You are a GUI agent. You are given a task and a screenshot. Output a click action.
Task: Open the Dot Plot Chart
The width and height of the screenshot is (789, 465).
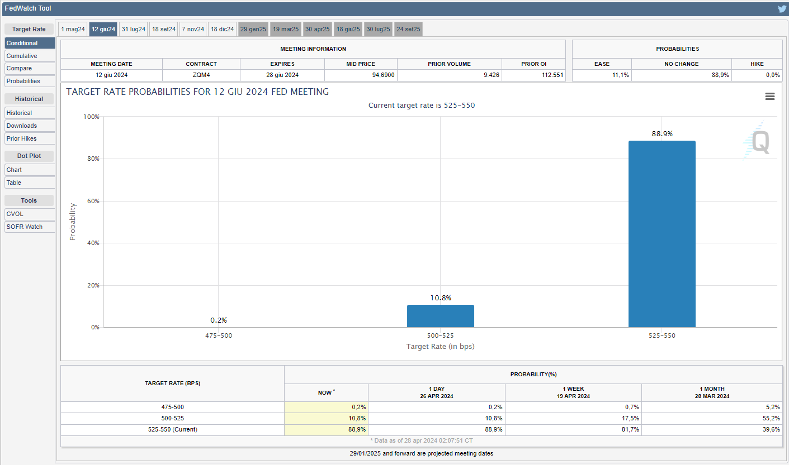pyautogui.click(x=30, y=170)
